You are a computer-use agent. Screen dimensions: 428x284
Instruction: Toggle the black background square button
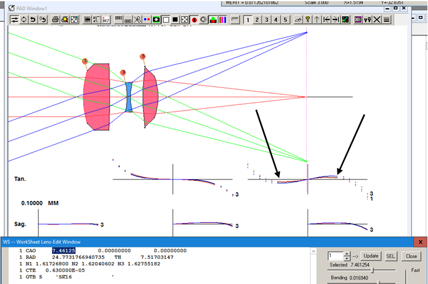(x=175, y=20)
